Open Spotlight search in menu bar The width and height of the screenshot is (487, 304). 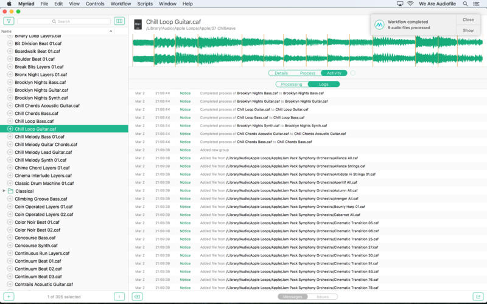(x=465, y=4)
